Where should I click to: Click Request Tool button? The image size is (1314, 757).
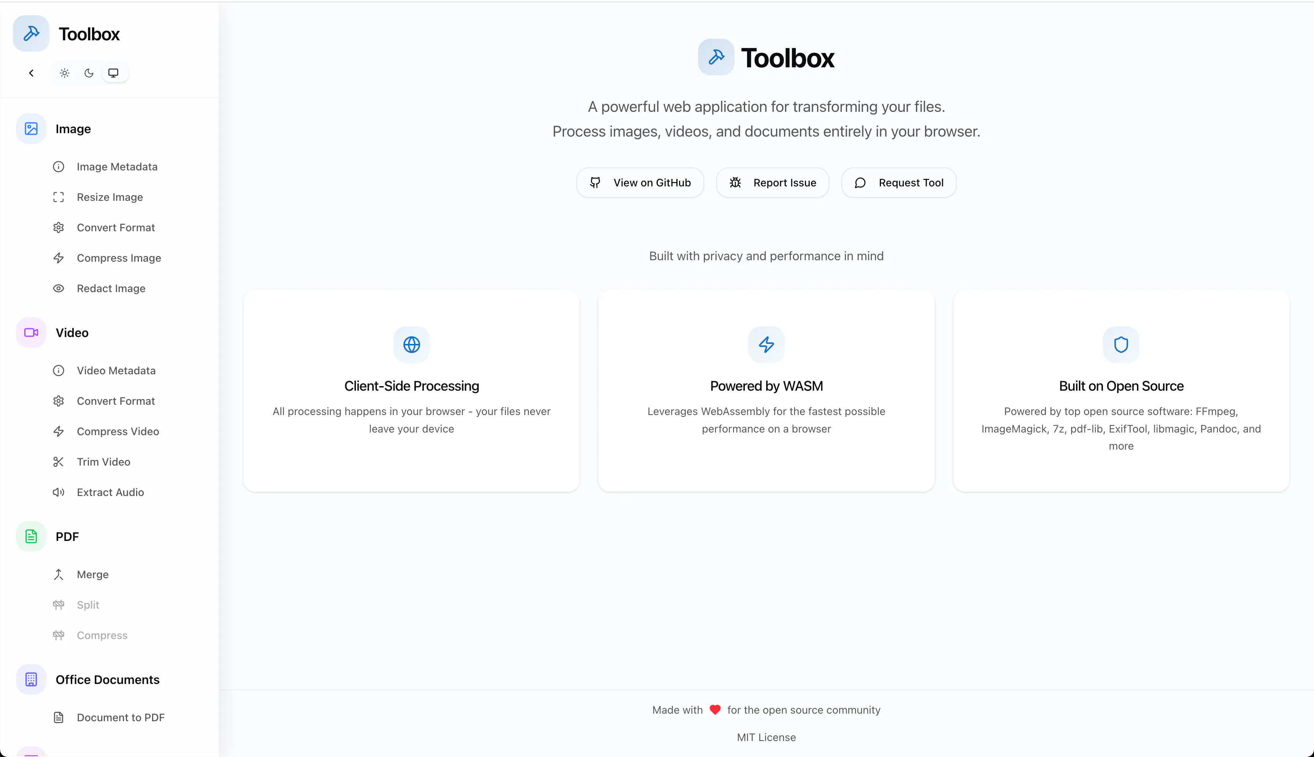[x=899, y=183]
